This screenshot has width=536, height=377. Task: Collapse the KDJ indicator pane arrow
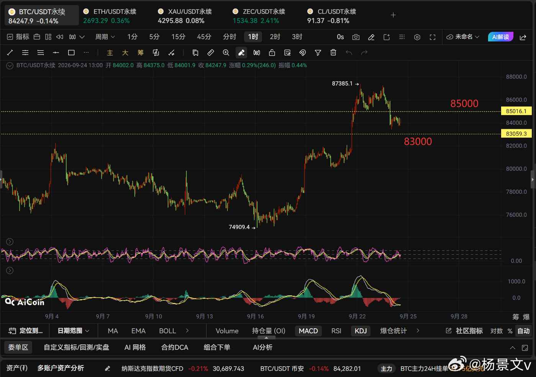click(10, 242)
